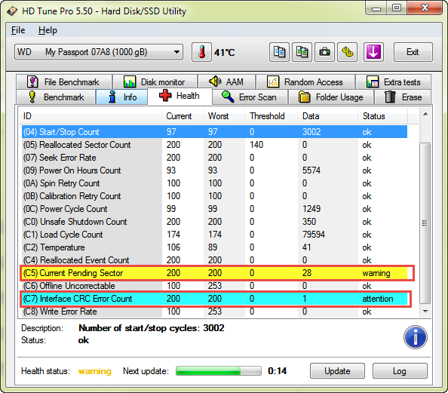This screenshot has width=448, height=393.
Task: Open the drive selection dropdown
Action: (x=99, y=52)
